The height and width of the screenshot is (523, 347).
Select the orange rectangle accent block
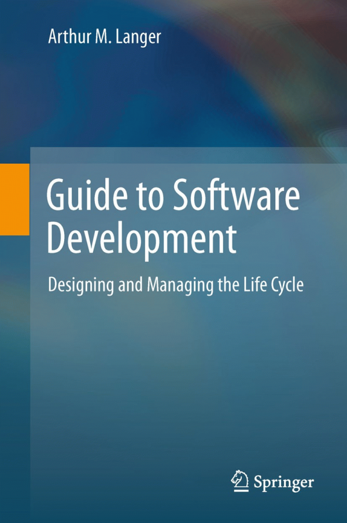click(x=14, y=199)
